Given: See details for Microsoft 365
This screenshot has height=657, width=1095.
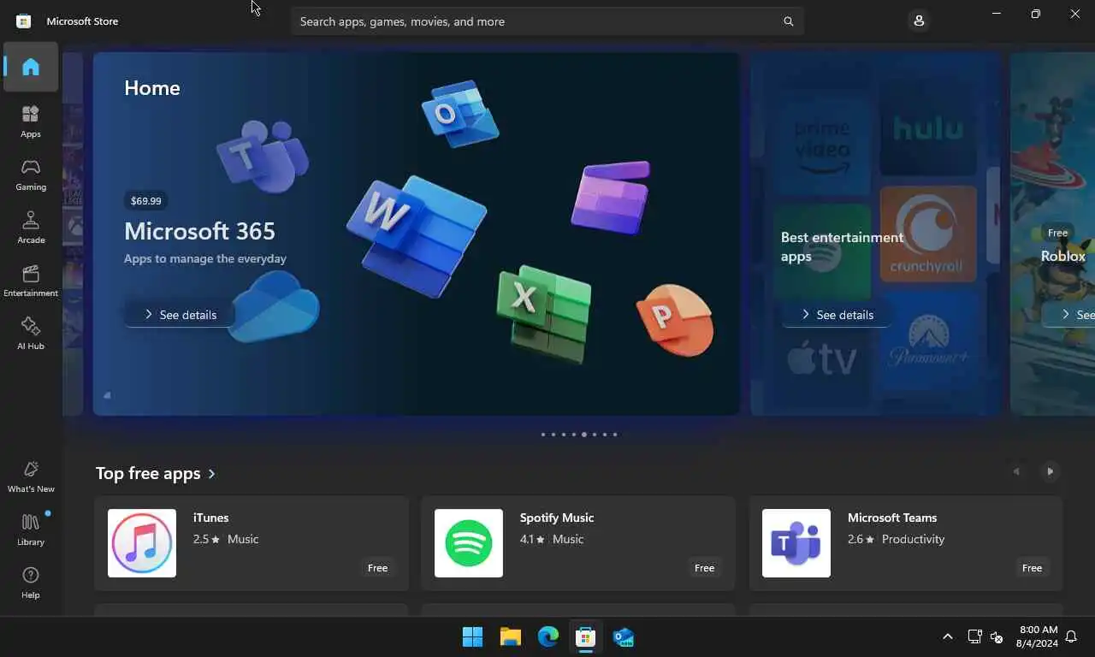Looking at the screenshot, I should [x=180, y=315].
